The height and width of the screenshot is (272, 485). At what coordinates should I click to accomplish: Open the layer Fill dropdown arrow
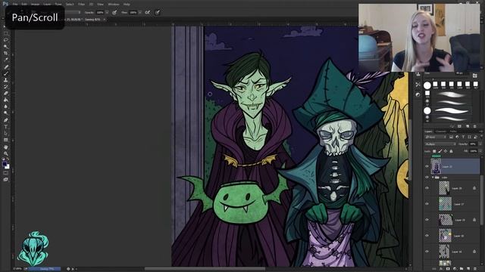pyautogui.click(x=480, y=151)
